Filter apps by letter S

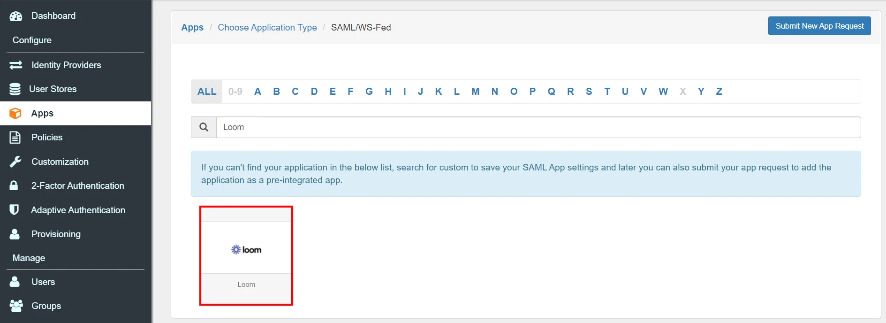pyautogui.click(x=589, y=92)
